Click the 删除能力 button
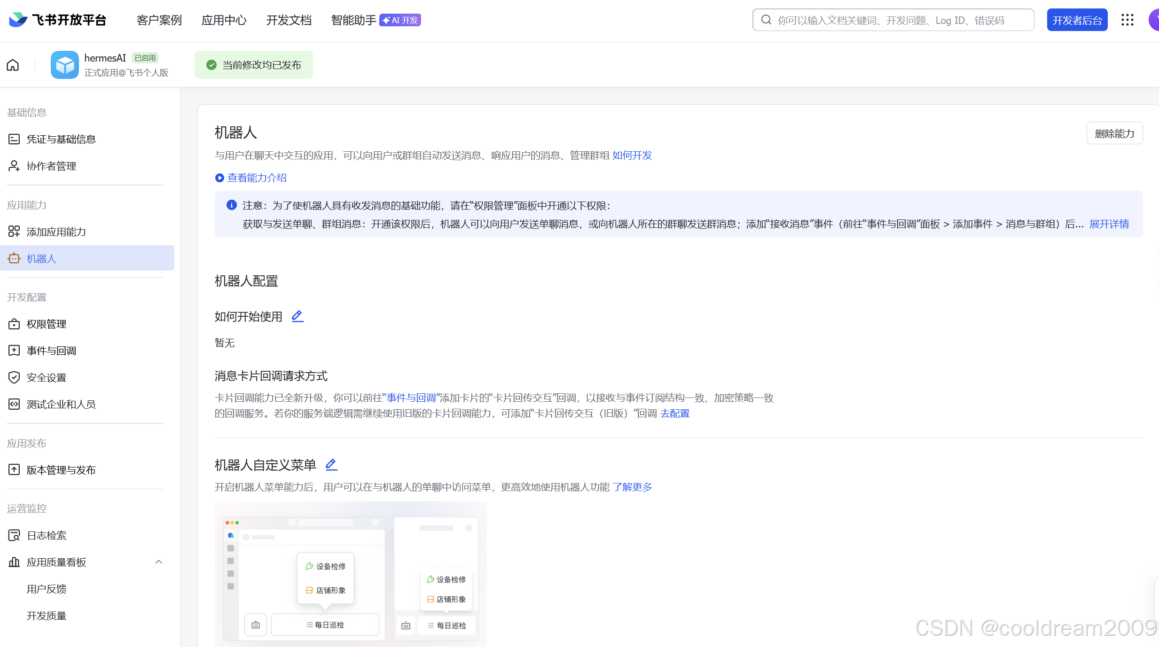 [1114, 133]
